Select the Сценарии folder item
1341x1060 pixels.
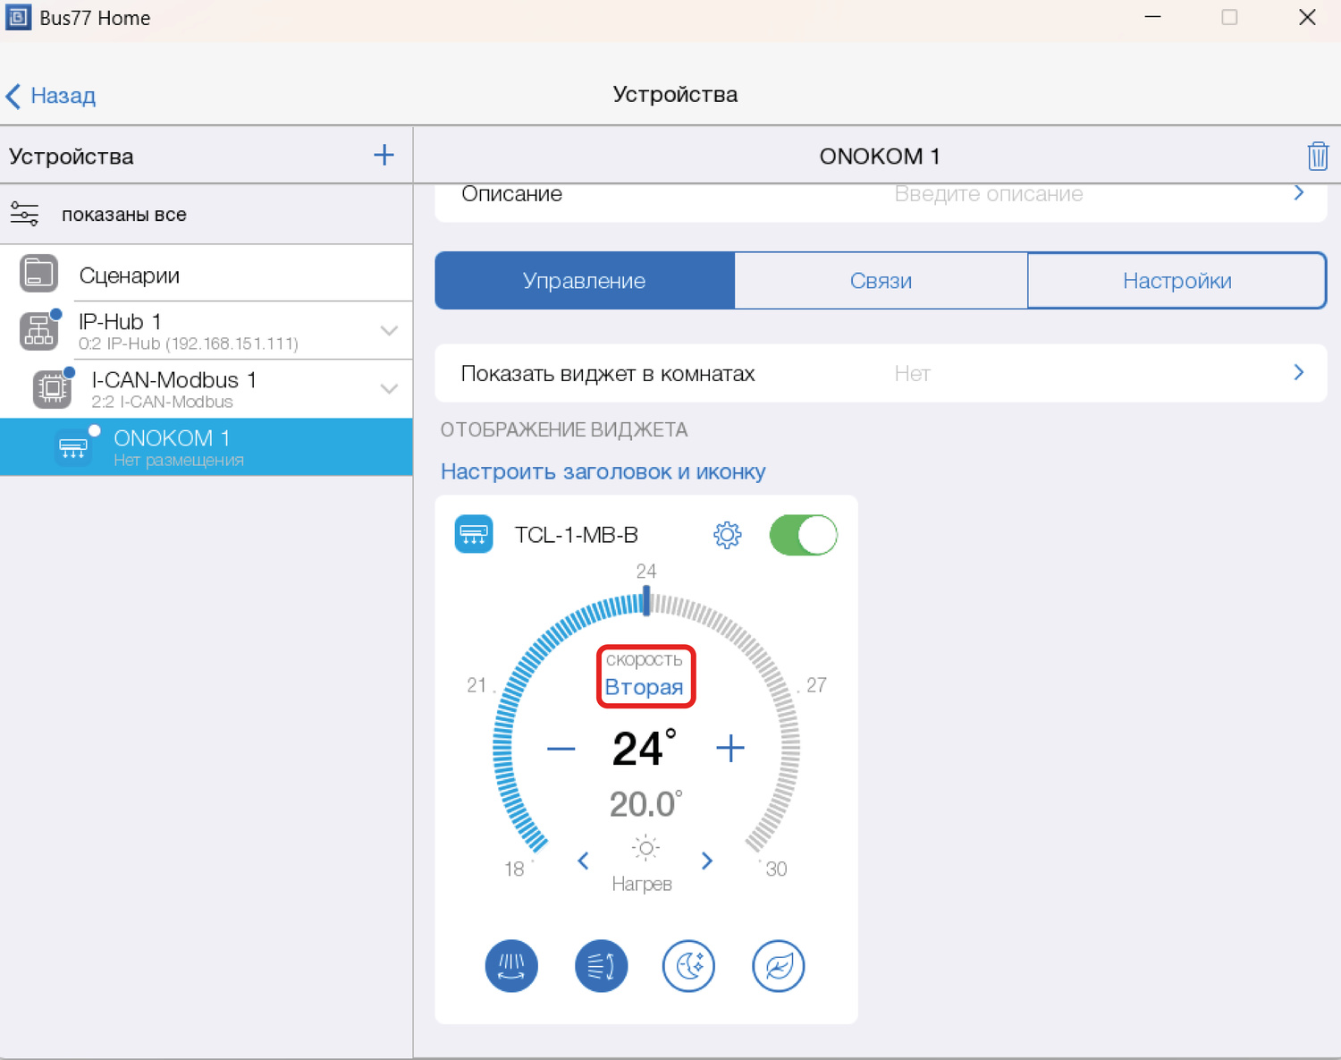click(129, 276)
